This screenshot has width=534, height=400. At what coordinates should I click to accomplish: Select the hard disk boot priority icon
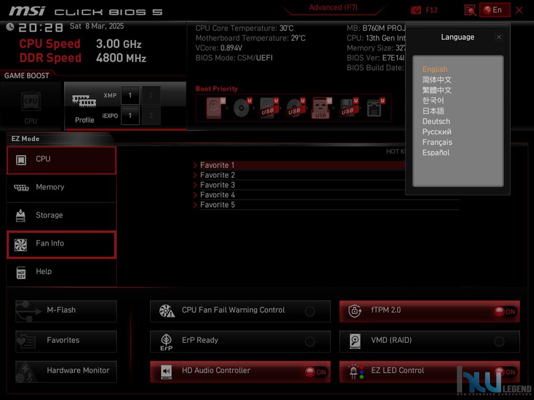pos(216,108)
